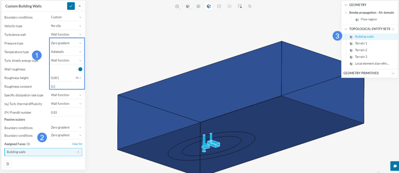Image resolution: width=399 pixels, height=173 pixels.
Task: Select Local element size refinement set
Action: click(x=371, y=64)
